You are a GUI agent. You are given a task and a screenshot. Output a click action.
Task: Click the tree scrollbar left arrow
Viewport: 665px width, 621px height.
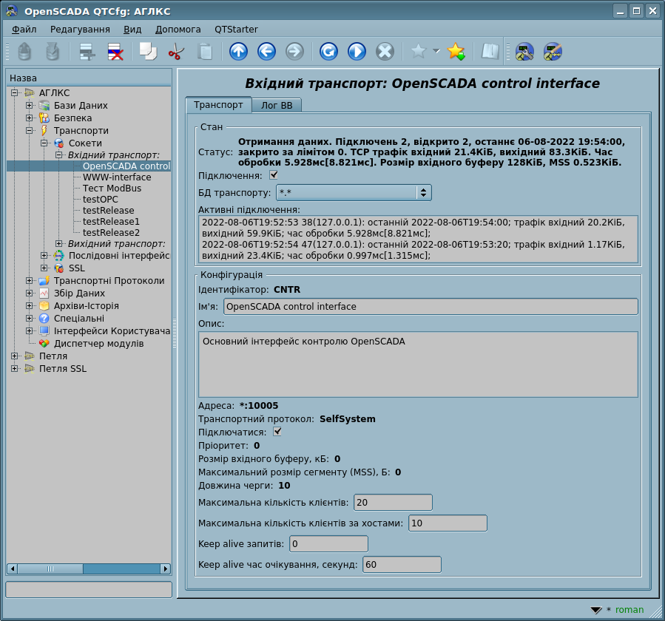tap(13, 569)
